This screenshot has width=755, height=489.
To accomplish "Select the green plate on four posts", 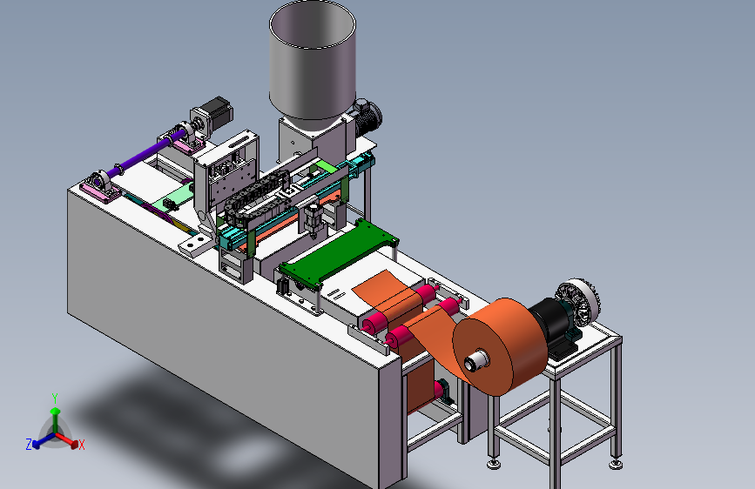I will [x=340, y=254].
